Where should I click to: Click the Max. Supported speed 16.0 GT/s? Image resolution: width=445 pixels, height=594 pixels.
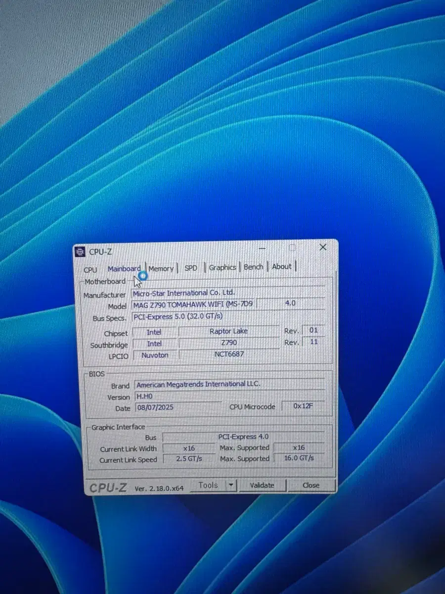click(299, 458)
